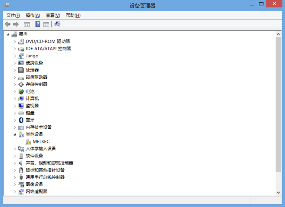Toggle the show/hide console tree toolbar icon
The width and height of the screenshot is (285, 207).
(x=27, y=24)
